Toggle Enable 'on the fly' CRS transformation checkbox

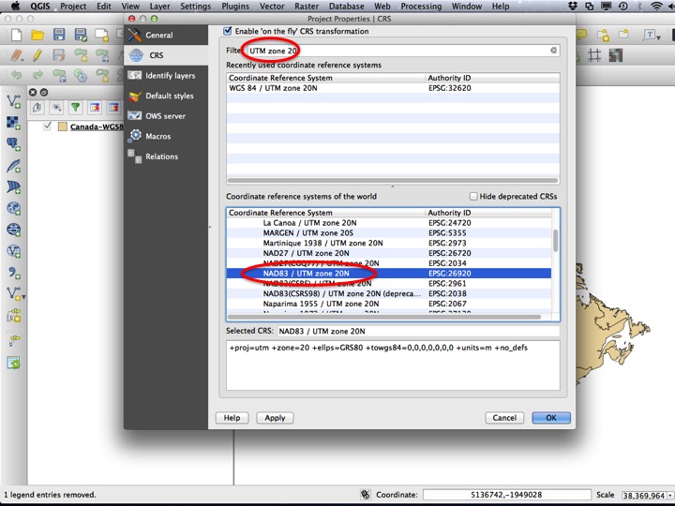click(x=227, y=31)
